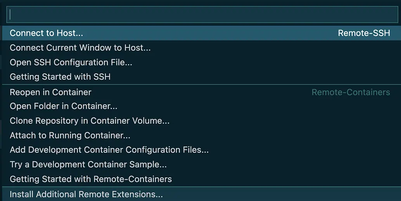
Task: Click the Remote-Containers group label
Action: tap(351, 92)
